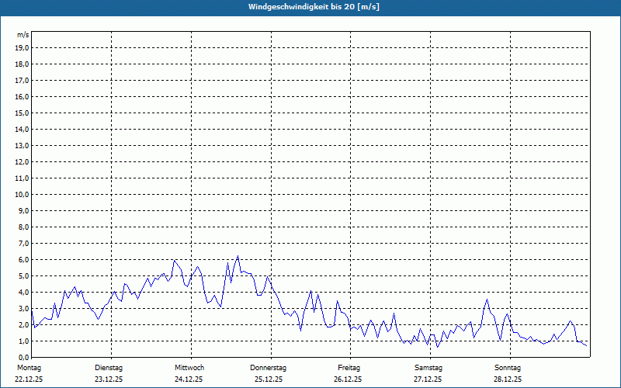This screenshot has width=621, height=388.
Task: Click the 19,0 label on the y-axis
Action: [x=23, y=47]
